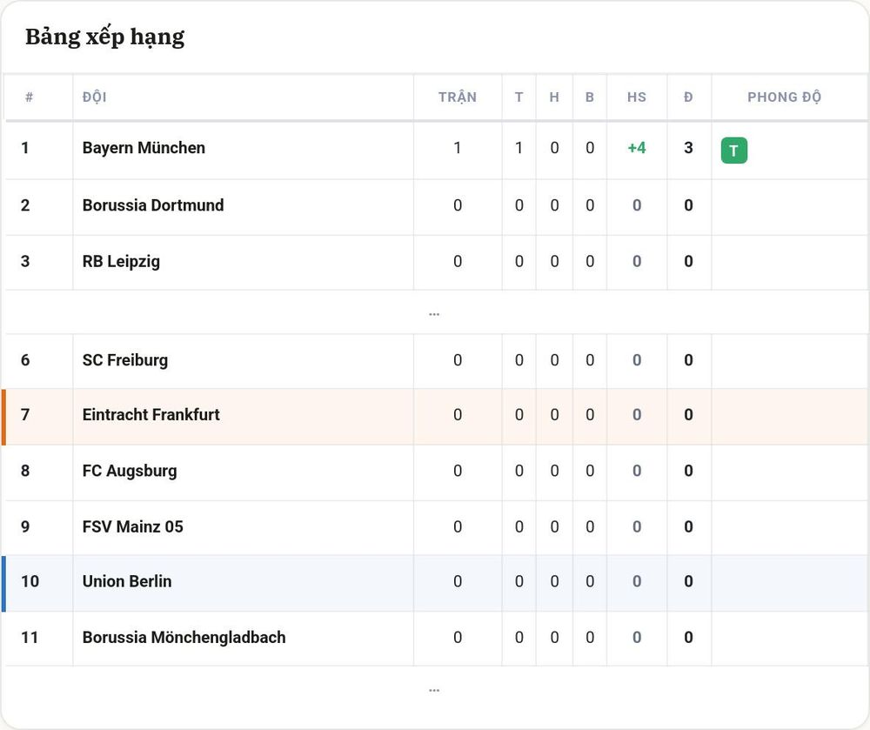870x730 pixels.
Task: Expand hidden rows below Borussia Mönchengladbach
Action: pos(434,690)
